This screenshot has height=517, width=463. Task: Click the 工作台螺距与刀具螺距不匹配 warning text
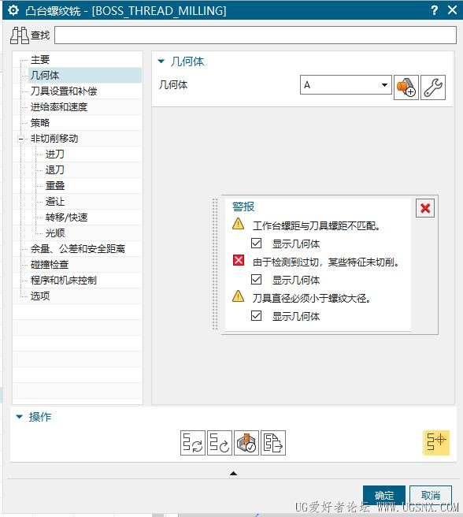click(316, 226)
